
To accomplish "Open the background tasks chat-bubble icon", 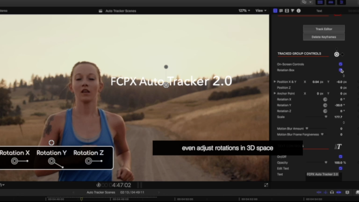I will pyautogui.click(x=304, y=2).
